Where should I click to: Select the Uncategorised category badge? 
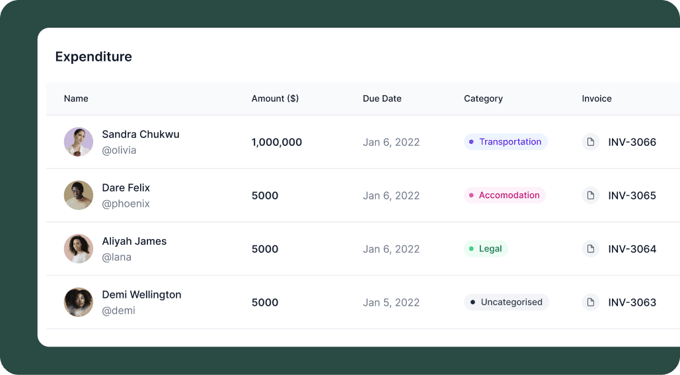click(506, 302)
